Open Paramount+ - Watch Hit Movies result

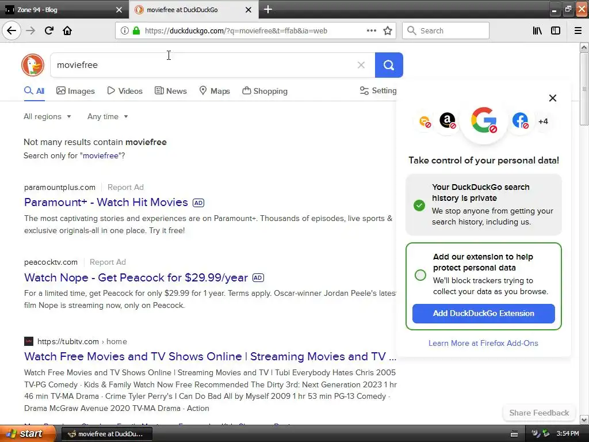click(x=106, y=202)
